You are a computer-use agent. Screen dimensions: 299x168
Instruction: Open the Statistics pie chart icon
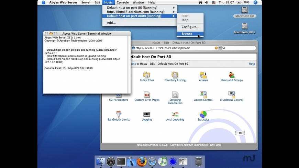pos(203,114)
